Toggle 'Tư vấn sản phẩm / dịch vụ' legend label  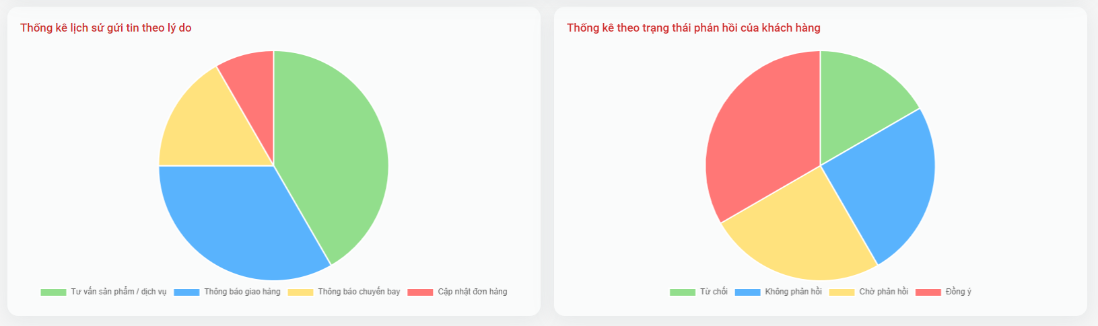[118, 292]
